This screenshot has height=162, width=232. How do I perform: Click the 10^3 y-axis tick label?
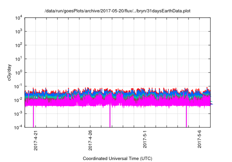click(19, 31)
